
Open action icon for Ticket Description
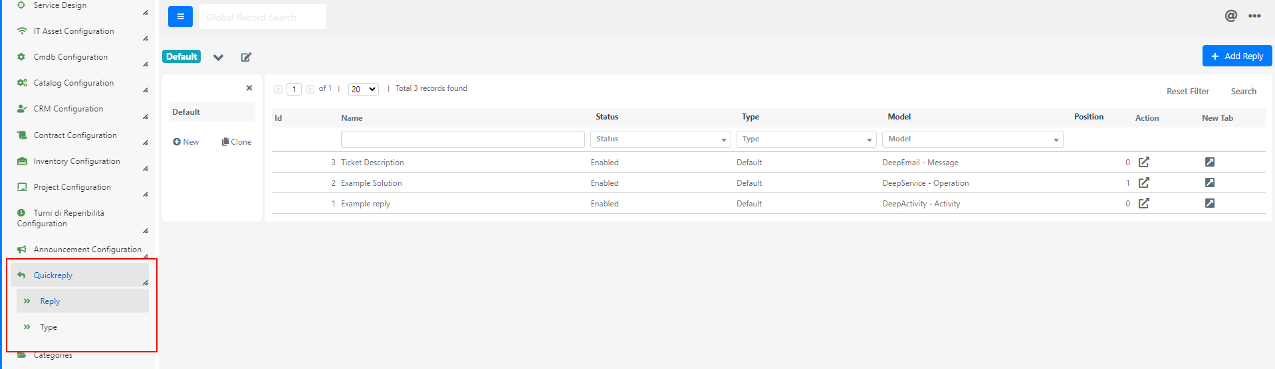pyautogui.click(x=1144, y=162)
